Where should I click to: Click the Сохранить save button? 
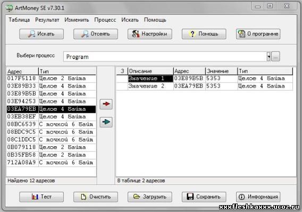click(x=204, y=197)
